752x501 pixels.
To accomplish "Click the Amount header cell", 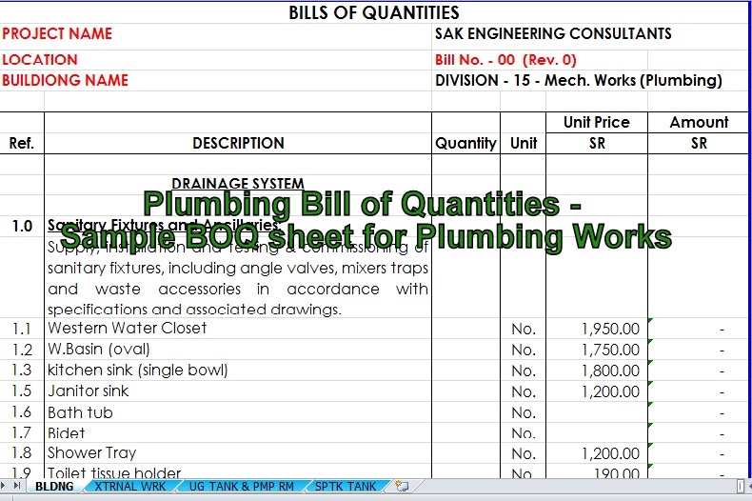I will (699, 122).
